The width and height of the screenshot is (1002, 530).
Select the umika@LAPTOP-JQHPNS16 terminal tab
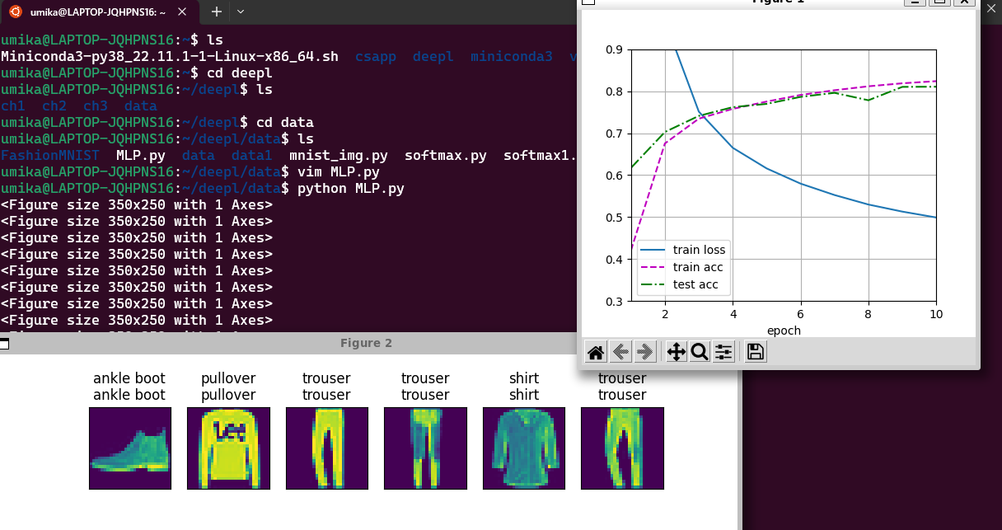pos(99,12)
